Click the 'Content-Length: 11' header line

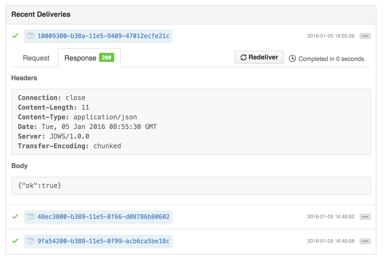click(54, 107)
